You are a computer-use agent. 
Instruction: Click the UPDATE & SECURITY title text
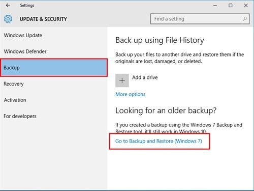[x=43, y=19]
